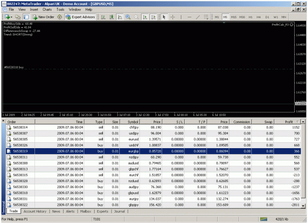Select the vertical line tool
The height and width of the screenshot is (223, 308).
tap(181, 17)
